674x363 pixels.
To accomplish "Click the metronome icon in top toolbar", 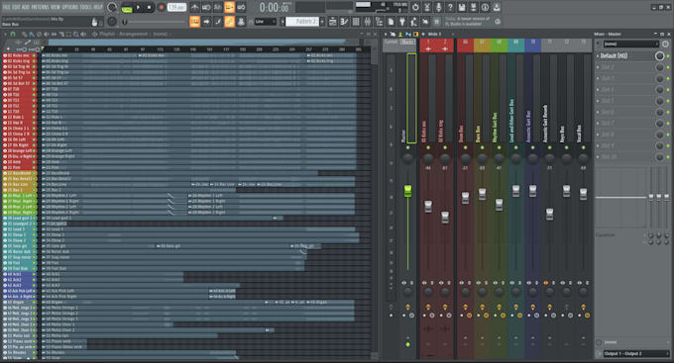I will [x=194, y=7].
